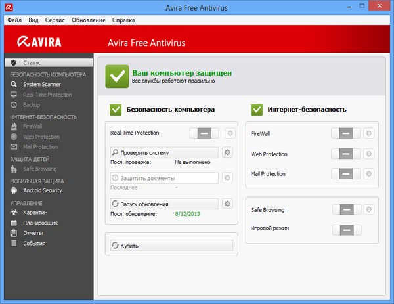
Task: Open the Сервис menu
Action: 55,20
